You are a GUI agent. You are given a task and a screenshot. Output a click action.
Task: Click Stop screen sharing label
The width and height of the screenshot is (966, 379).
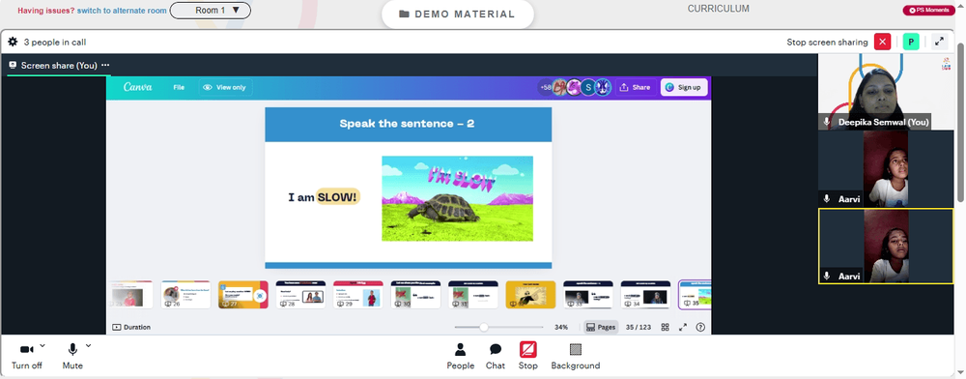[x=827, y=43]
